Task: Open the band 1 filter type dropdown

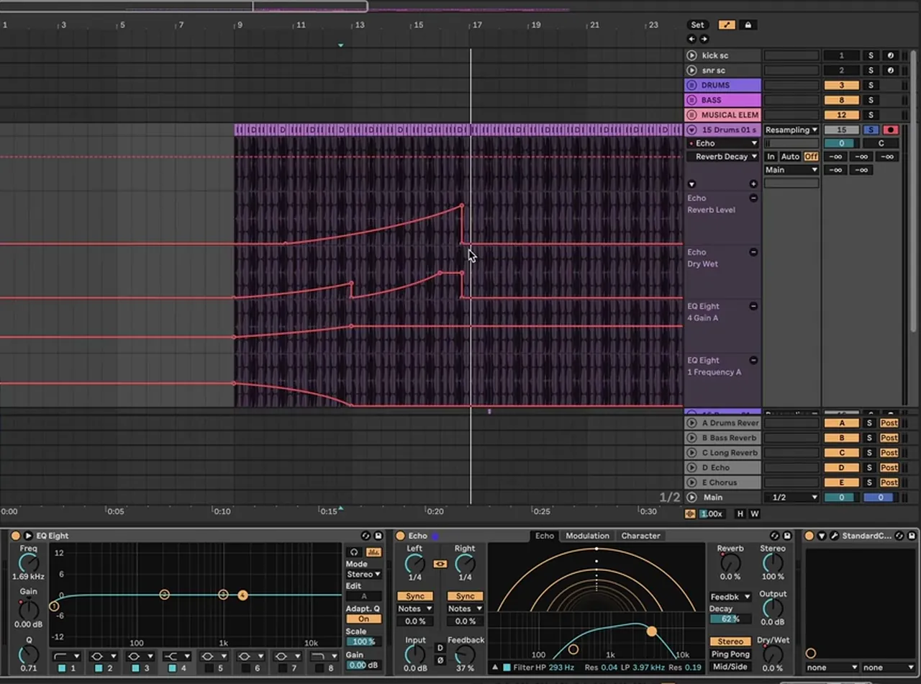Action: 67,657
